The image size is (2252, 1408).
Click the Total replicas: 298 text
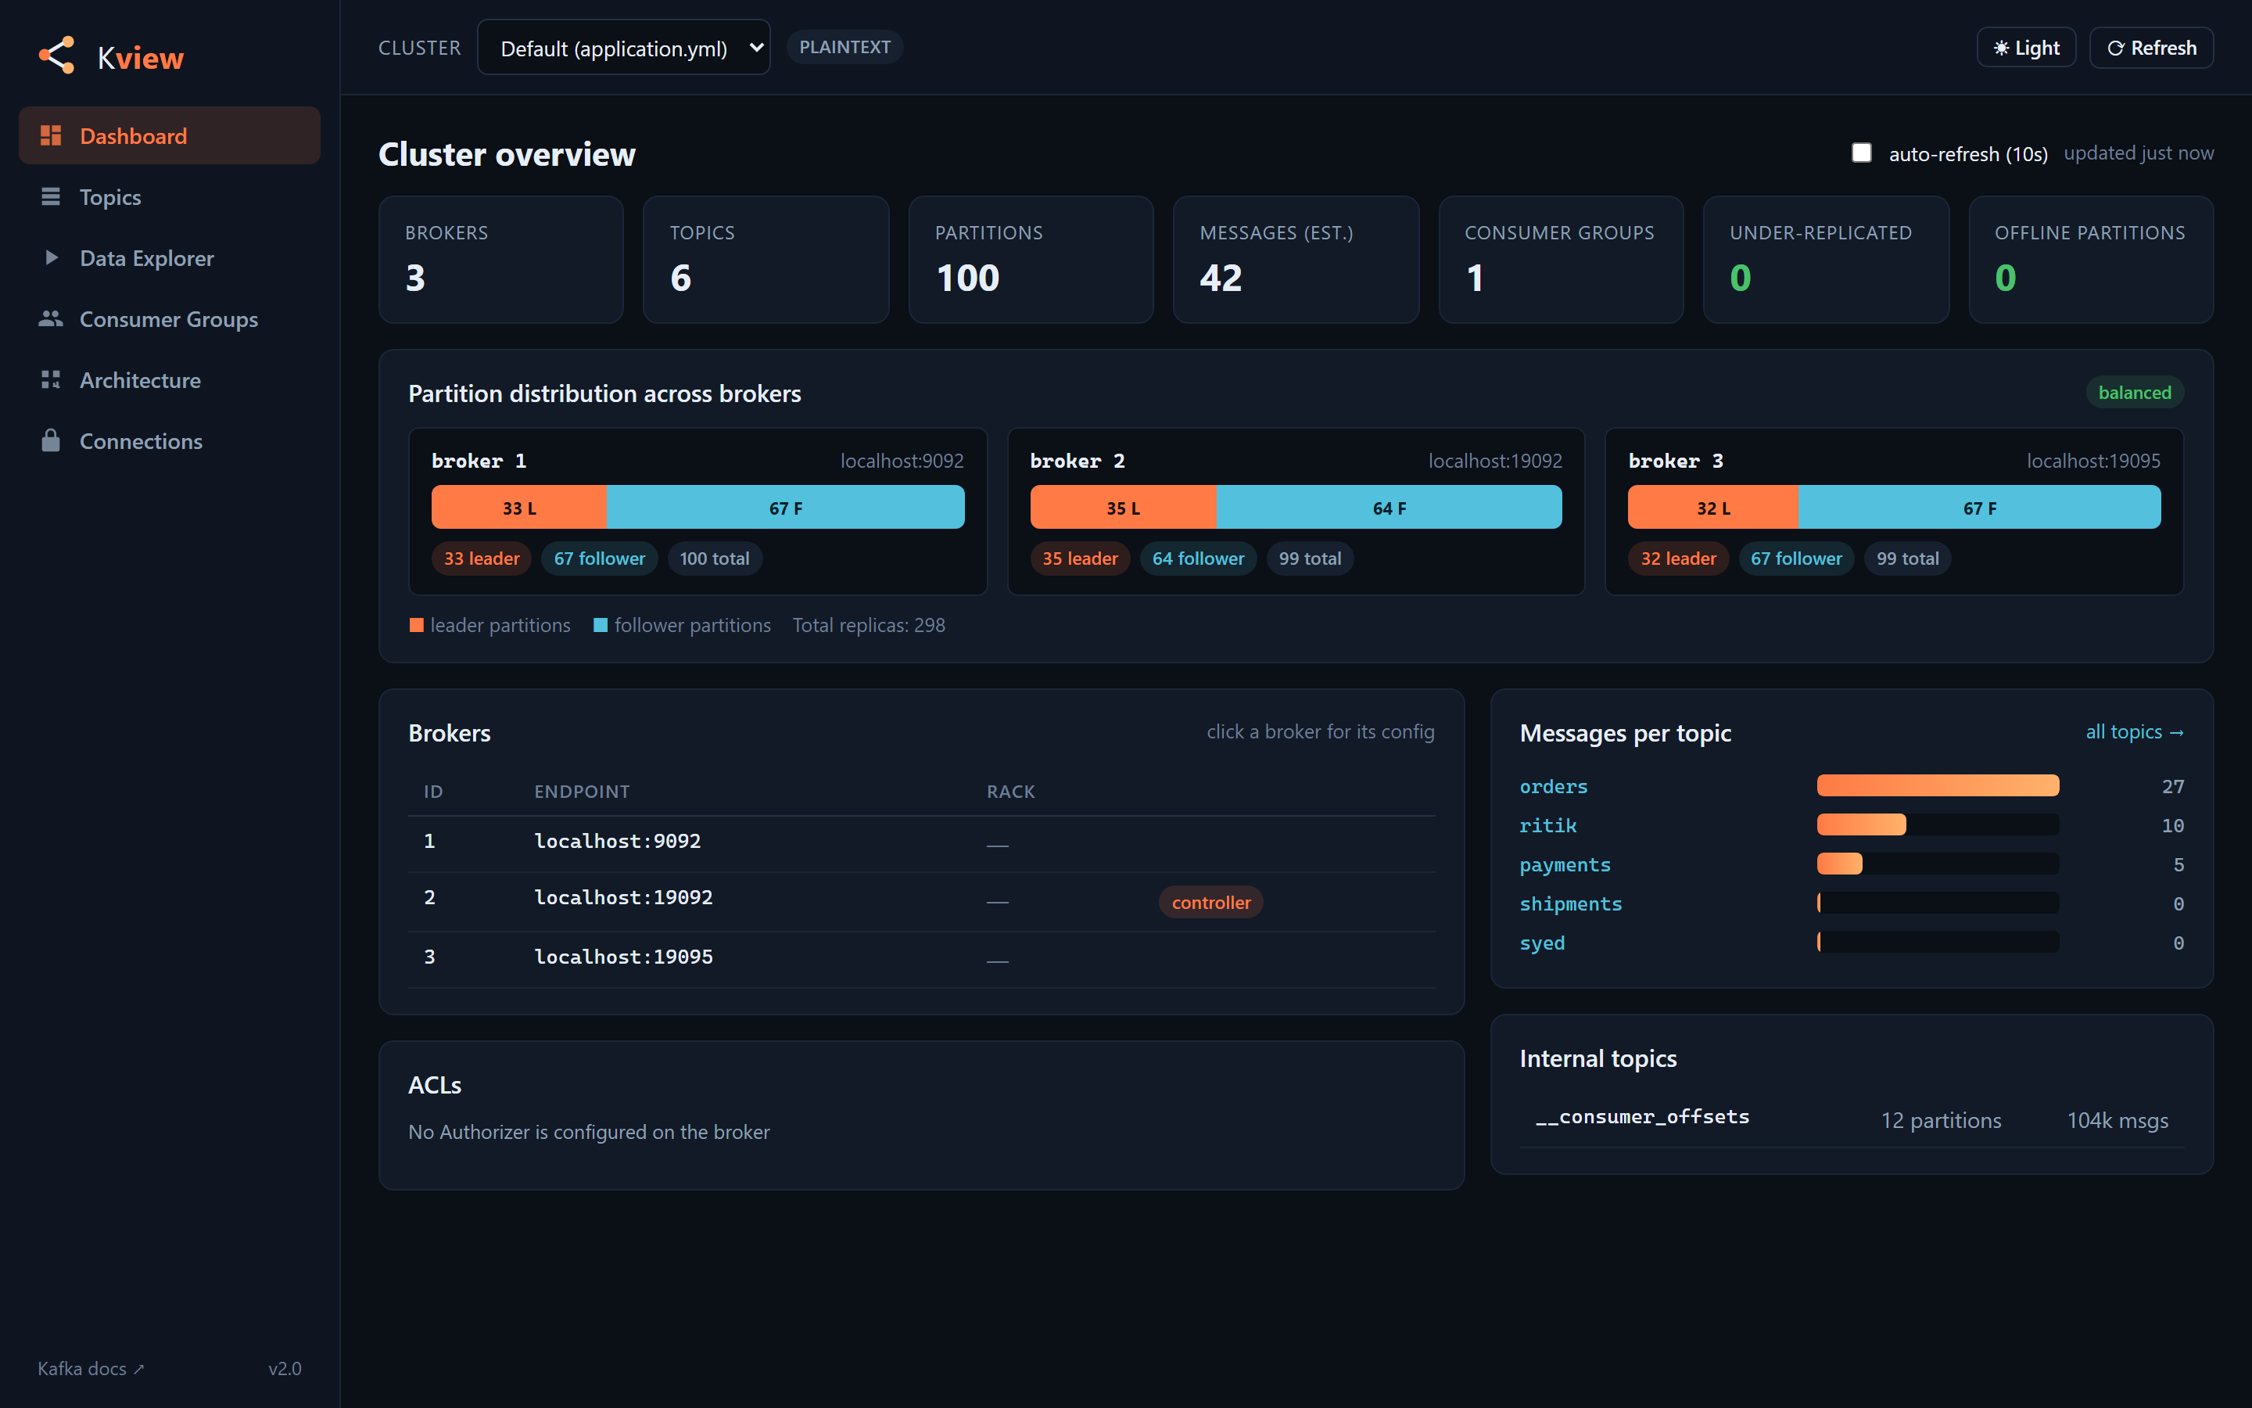click(868, 625)
